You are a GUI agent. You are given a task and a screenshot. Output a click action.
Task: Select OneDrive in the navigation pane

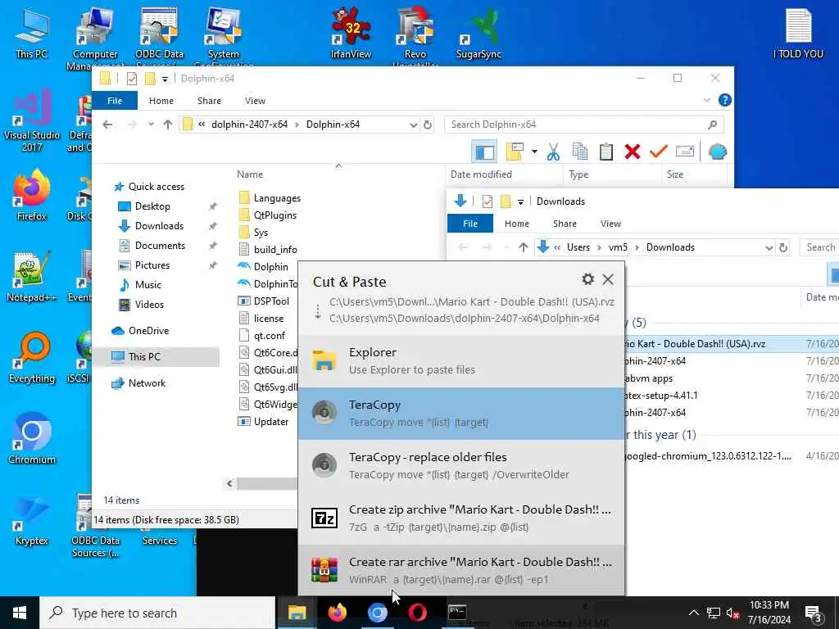148,331
